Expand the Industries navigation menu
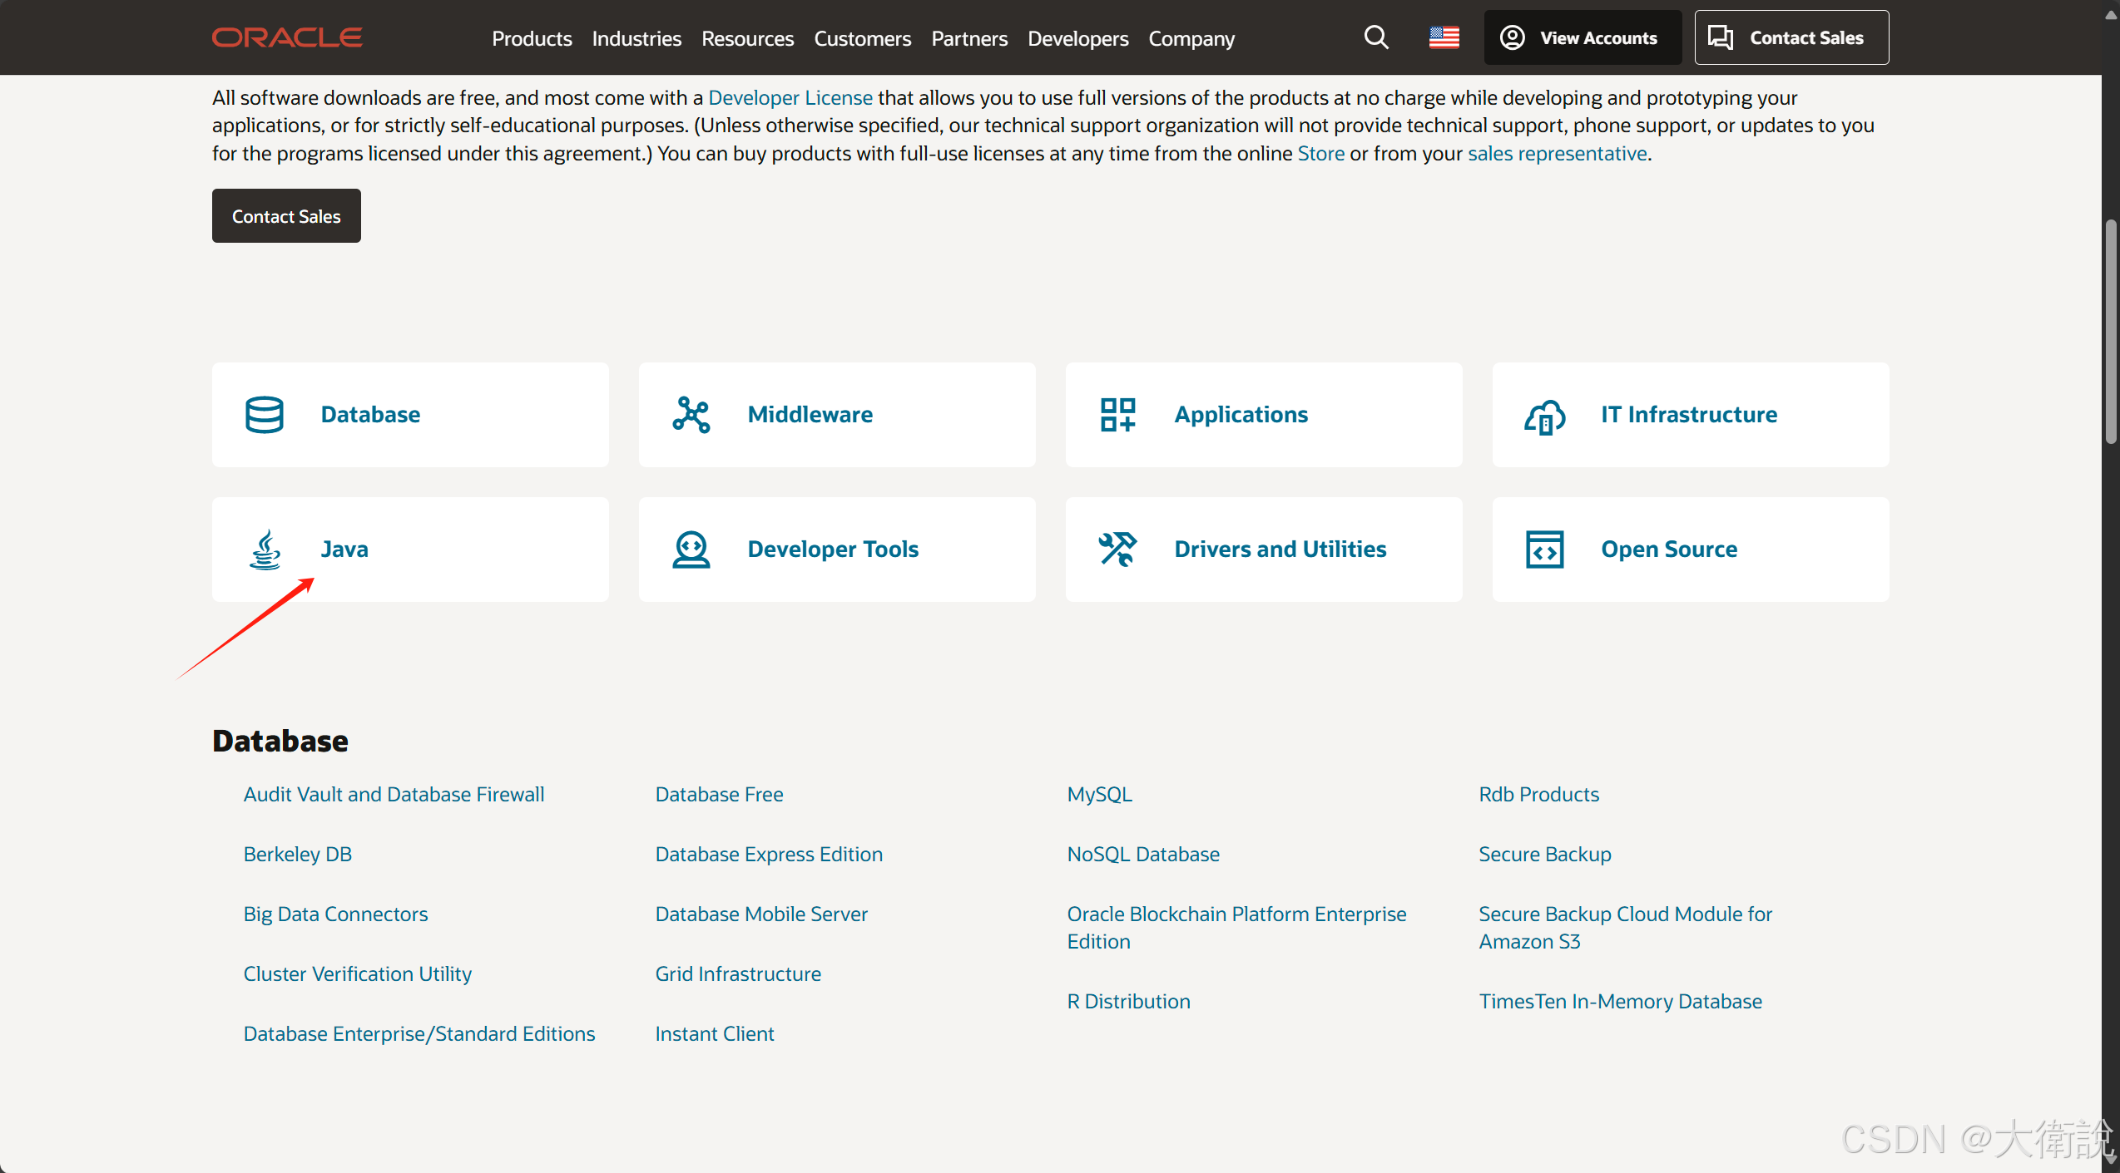The image size is (2120, 1173). (636, 38)
